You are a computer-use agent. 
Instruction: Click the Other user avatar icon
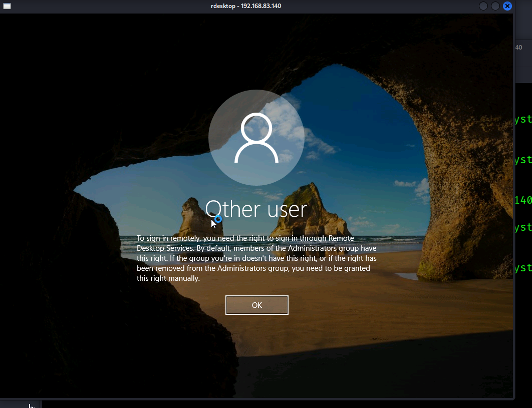tap(256, 138)
